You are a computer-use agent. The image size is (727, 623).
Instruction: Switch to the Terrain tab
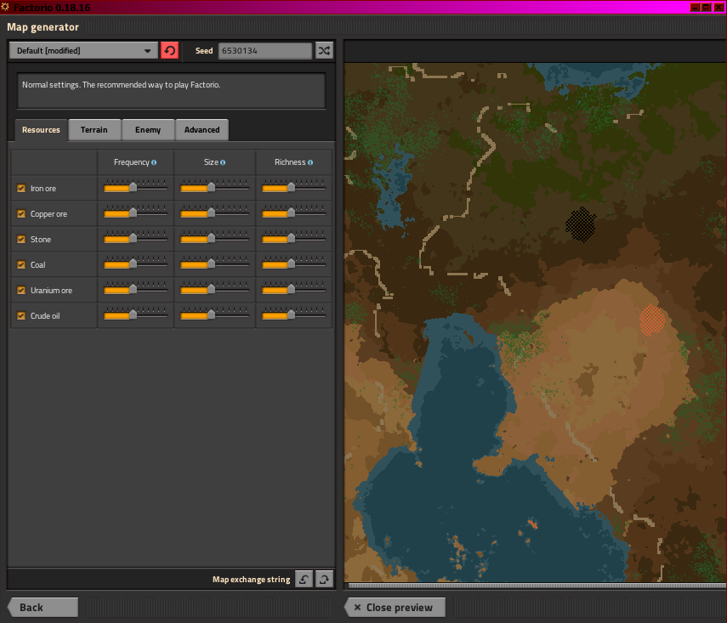pos(94,130)
